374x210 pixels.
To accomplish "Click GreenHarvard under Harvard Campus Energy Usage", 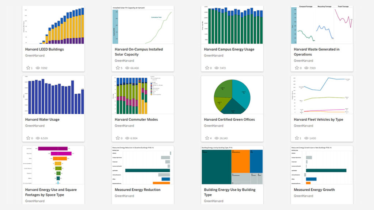I will [x=213, y=55].
